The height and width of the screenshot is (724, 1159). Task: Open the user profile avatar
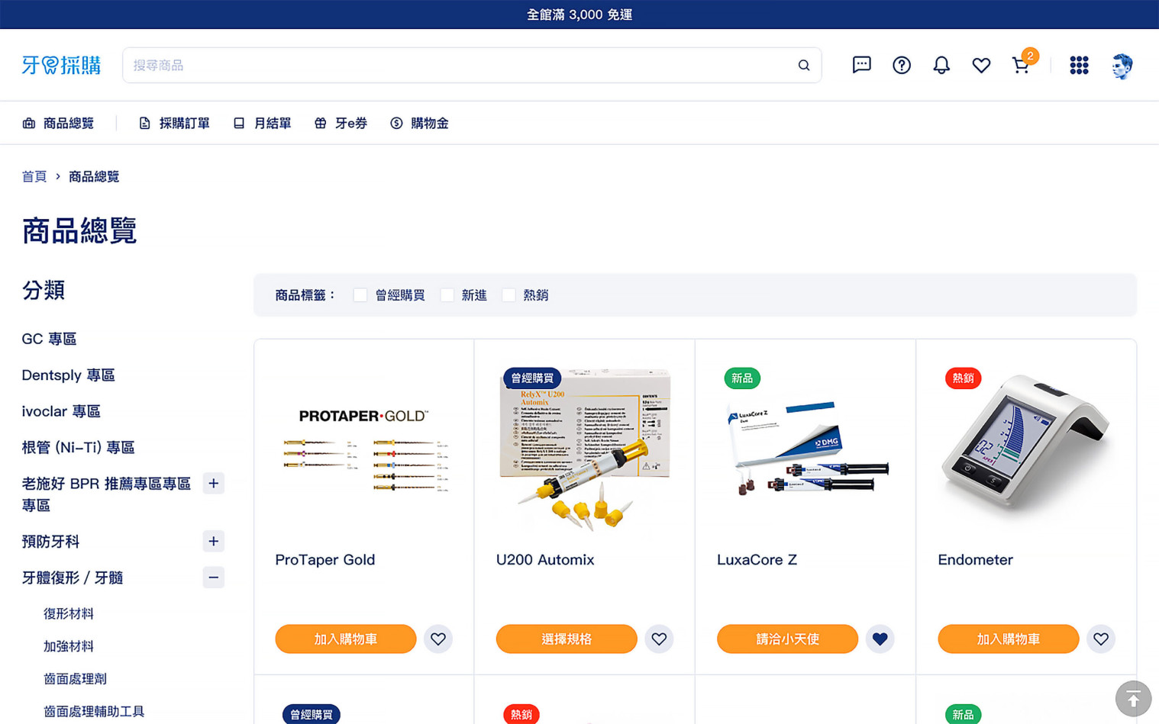(x=1122, y=66)
